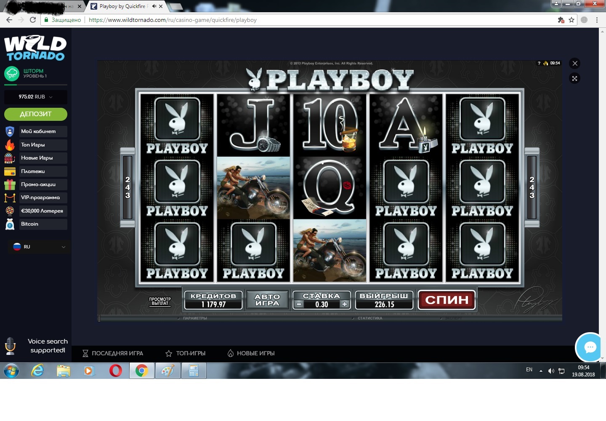Screen dimensions: 606x421
Task: Go back in the browser
Action: pyautogui.click(x=9, y=20)
